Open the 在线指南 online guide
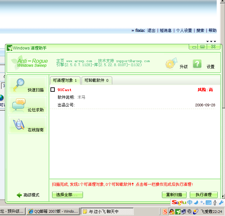This screenshot has width=225, height=216. click(28, 125)
